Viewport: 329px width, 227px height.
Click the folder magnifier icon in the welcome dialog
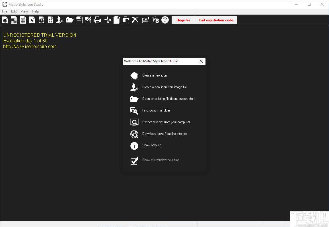134,110
